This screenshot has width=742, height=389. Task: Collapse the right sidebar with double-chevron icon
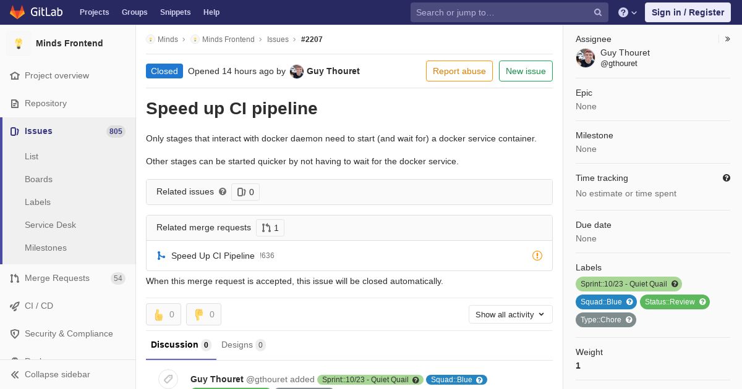(728, 39)
